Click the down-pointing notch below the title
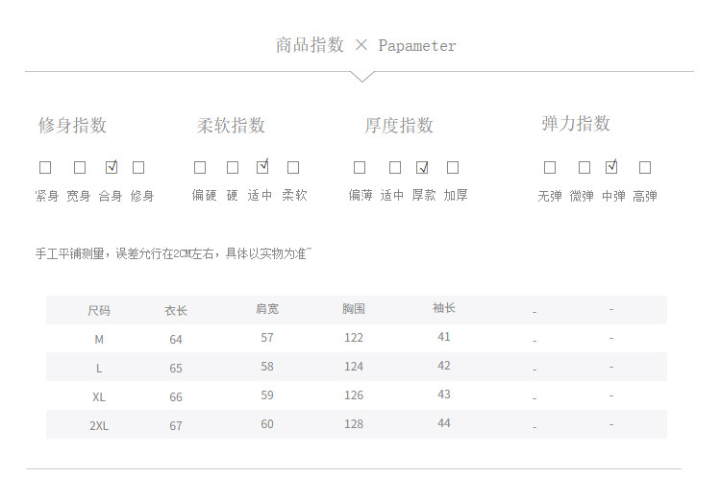The image size is (721, 502). (x=362, y=77)
